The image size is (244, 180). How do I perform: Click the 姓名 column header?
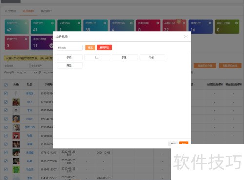tap(30, 85)
